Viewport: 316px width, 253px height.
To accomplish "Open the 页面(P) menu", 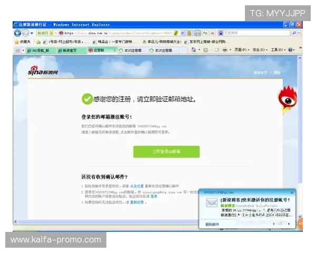I will coord(242,50).
